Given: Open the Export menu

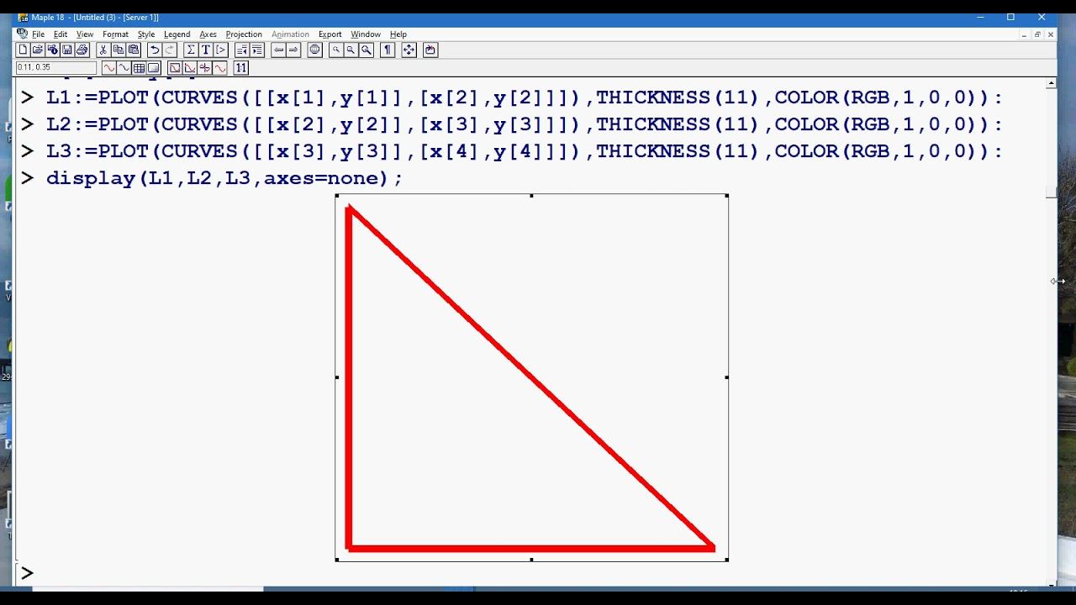Looking at the screenshot, I should (x=330, y=34).
